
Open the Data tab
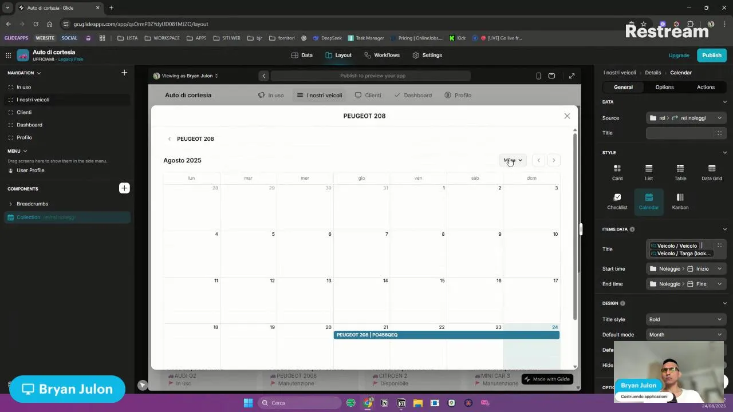click(x=302, y=55)
